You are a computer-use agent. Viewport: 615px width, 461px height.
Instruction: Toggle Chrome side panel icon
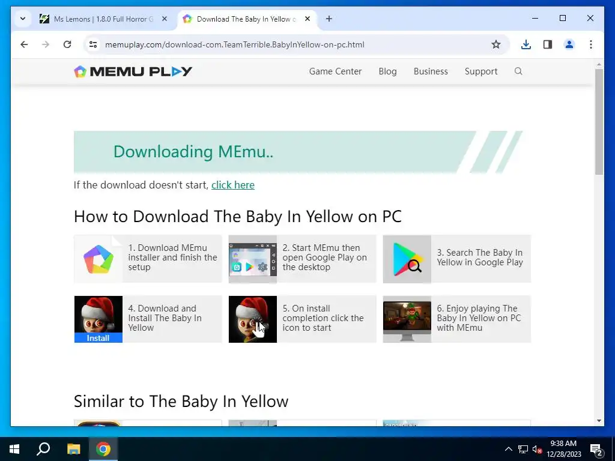(548, 44)
